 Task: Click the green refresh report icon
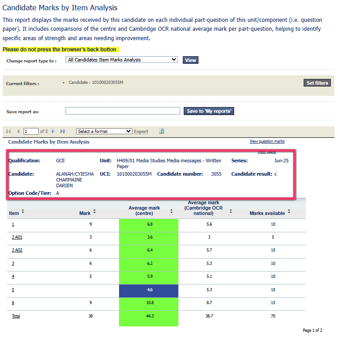161,132
